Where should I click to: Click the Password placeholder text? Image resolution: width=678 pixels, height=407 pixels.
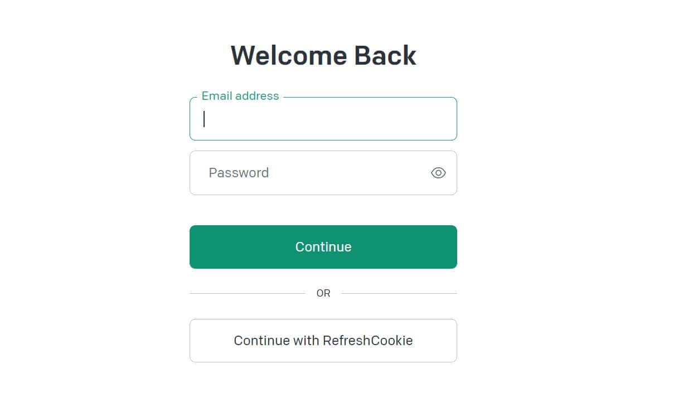coord(239,173)
